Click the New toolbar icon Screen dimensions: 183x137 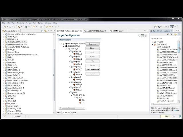[5, 27]
